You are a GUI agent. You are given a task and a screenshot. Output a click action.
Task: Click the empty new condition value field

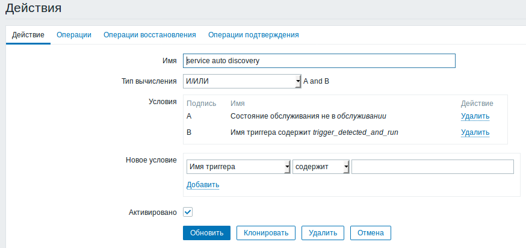point(432,167)
